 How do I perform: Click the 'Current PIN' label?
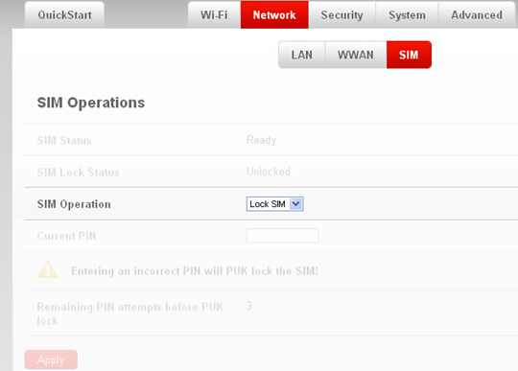pyautogui.click(x=67, y=236)
